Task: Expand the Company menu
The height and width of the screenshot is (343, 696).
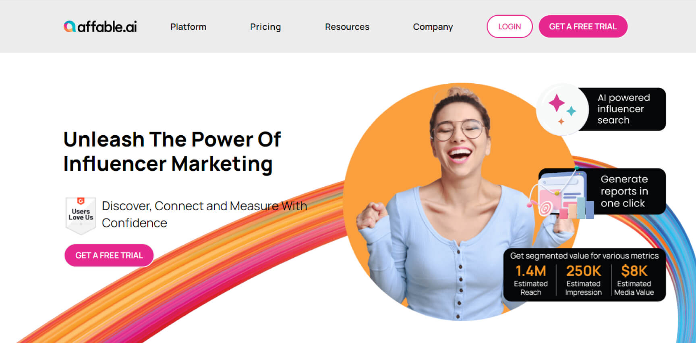Action: click(x=433, y=27)
